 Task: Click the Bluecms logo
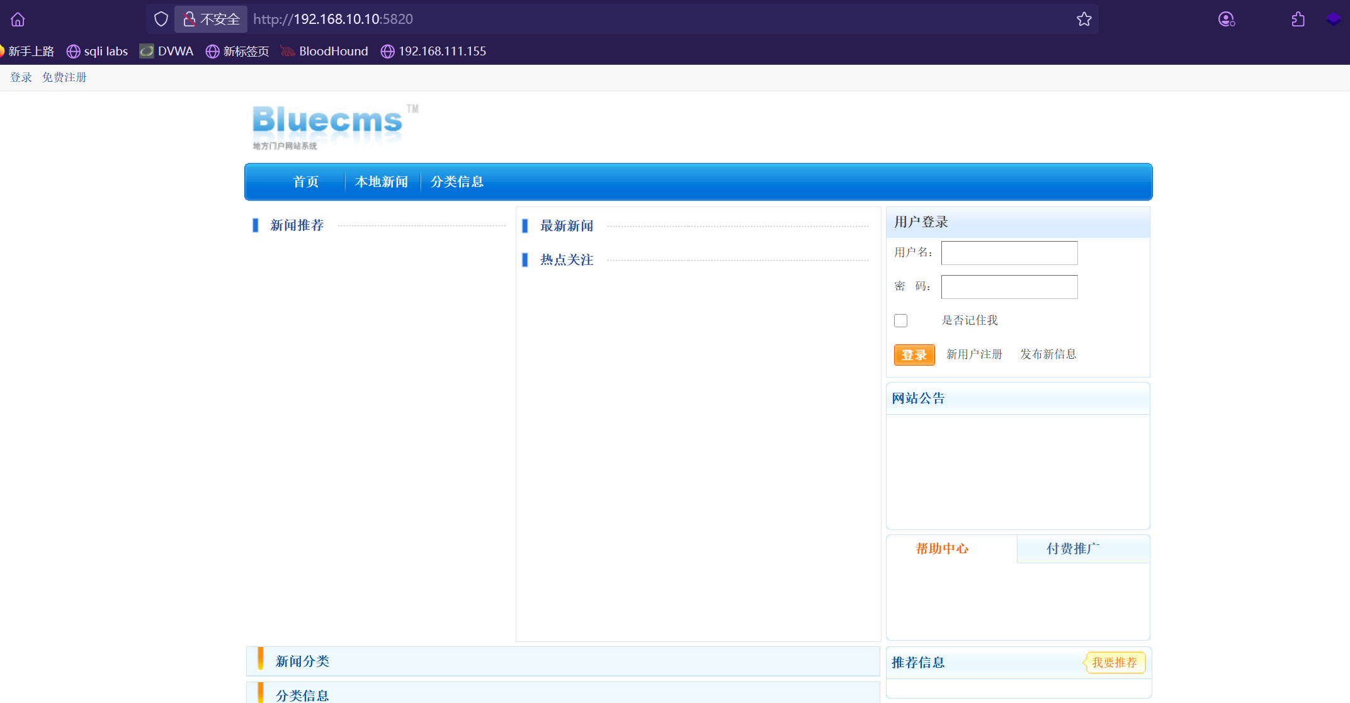327,125
